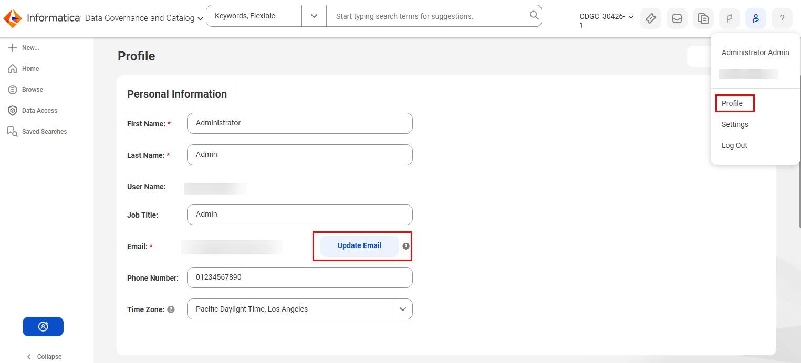
Task: Click the Profile page heading
Action: point(137,56)
